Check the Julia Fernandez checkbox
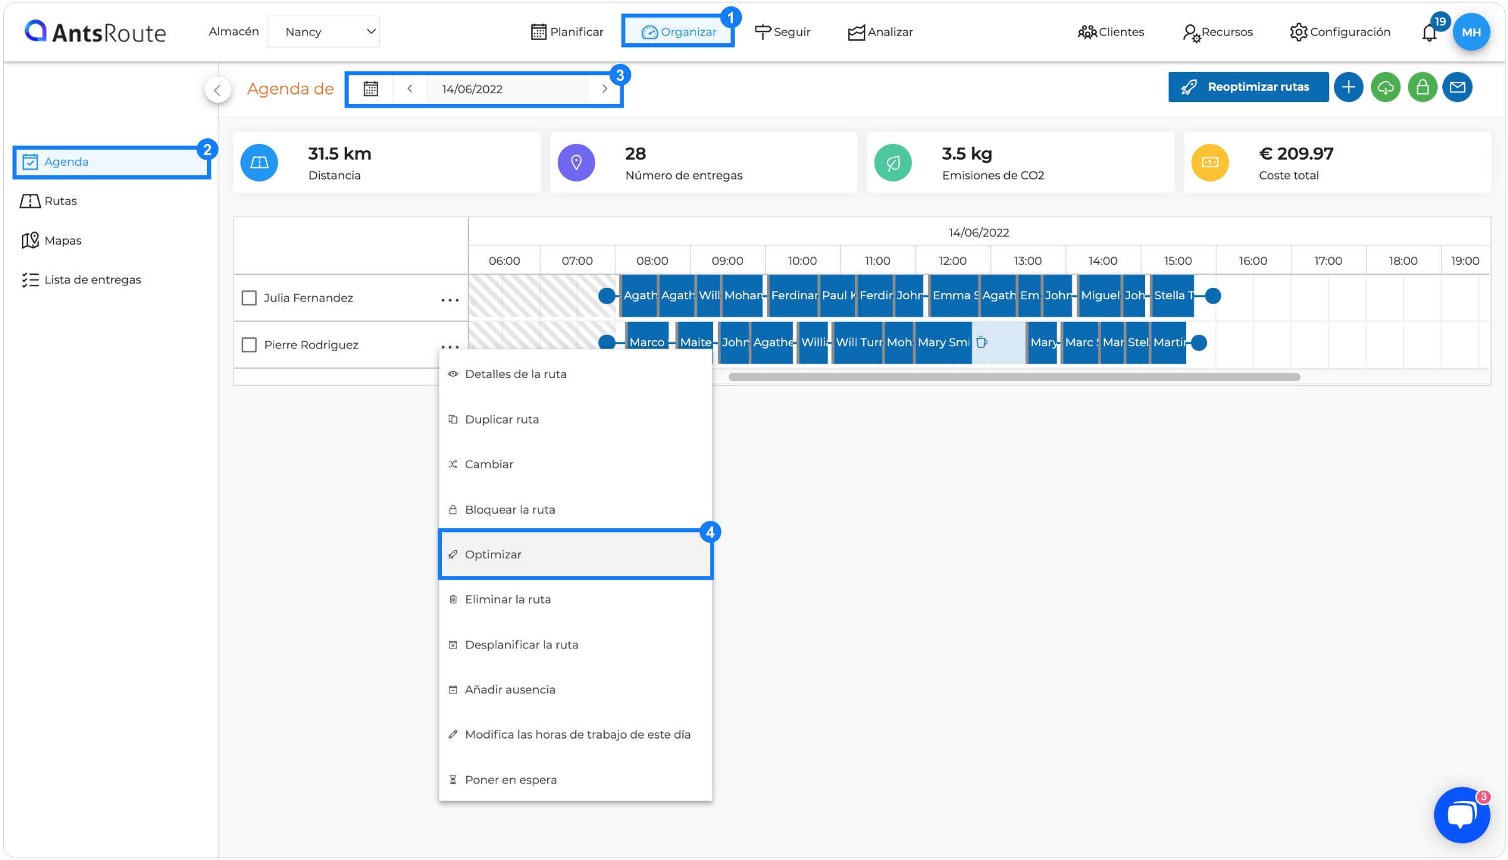 249,298
